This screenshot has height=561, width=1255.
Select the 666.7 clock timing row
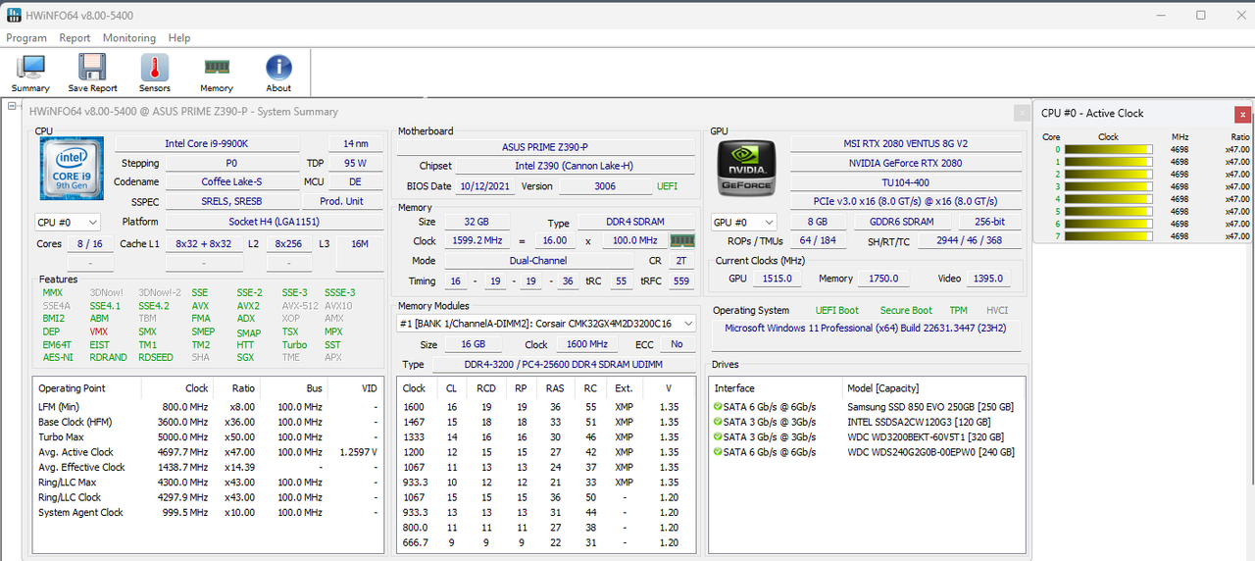546,543
